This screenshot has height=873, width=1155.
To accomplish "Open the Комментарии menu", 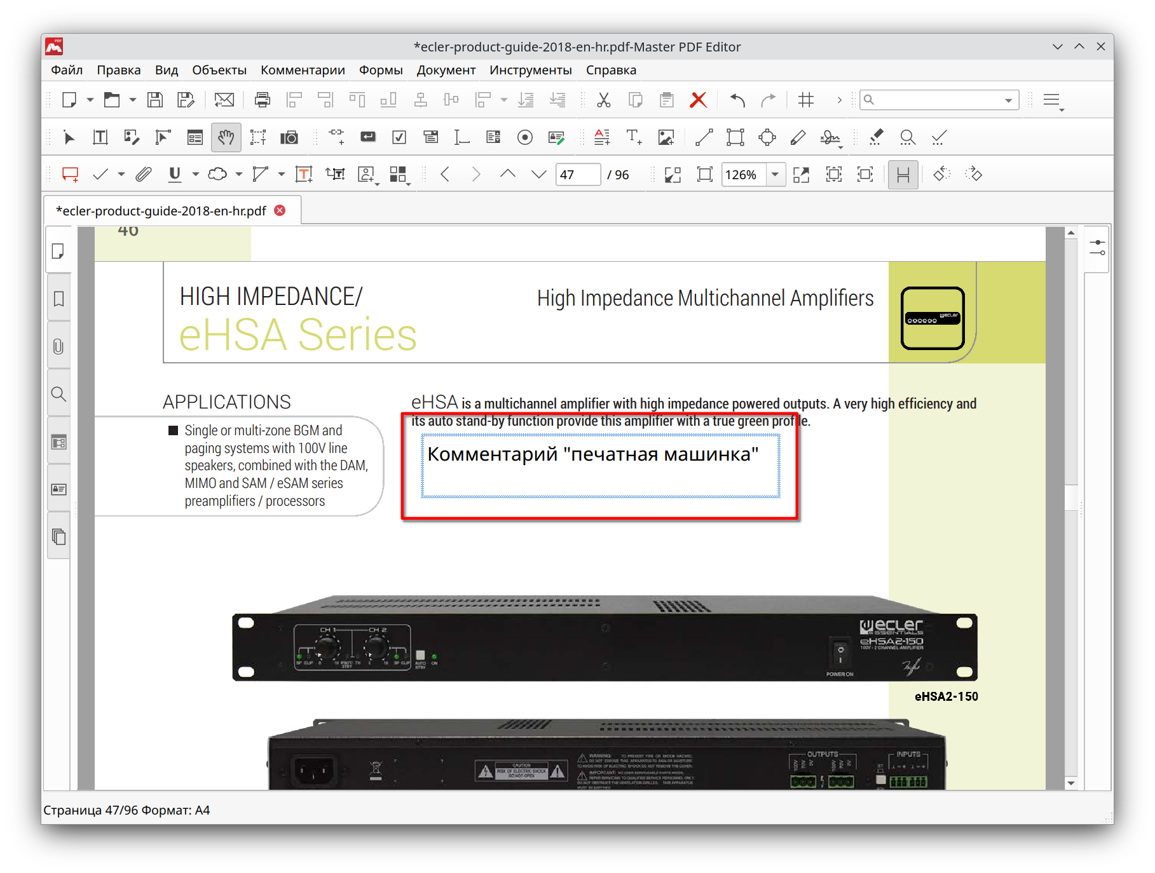I will 303,70.
